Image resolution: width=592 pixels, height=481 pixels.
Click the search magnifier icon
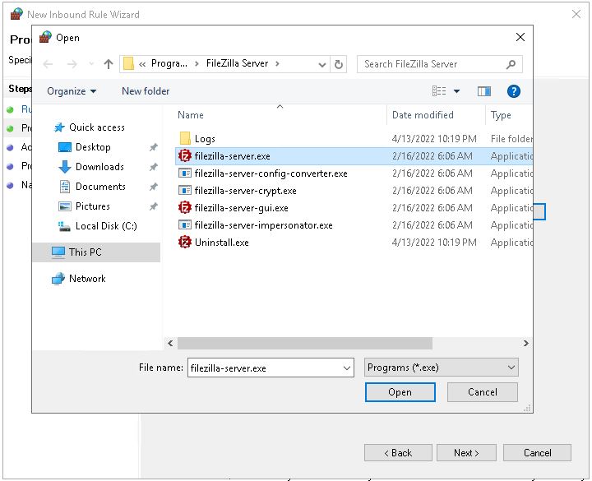point(511,64)
